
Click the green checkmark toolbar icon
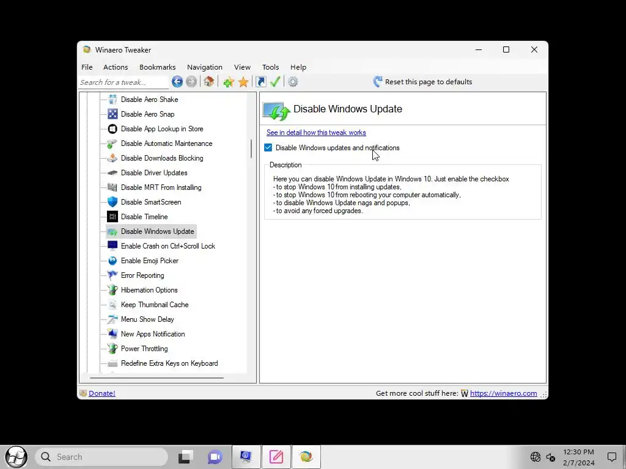(x=275, y=82)
